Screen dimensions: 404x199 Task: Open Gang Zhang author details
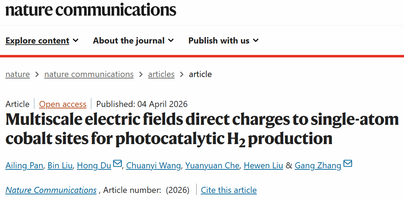[318, 165]
